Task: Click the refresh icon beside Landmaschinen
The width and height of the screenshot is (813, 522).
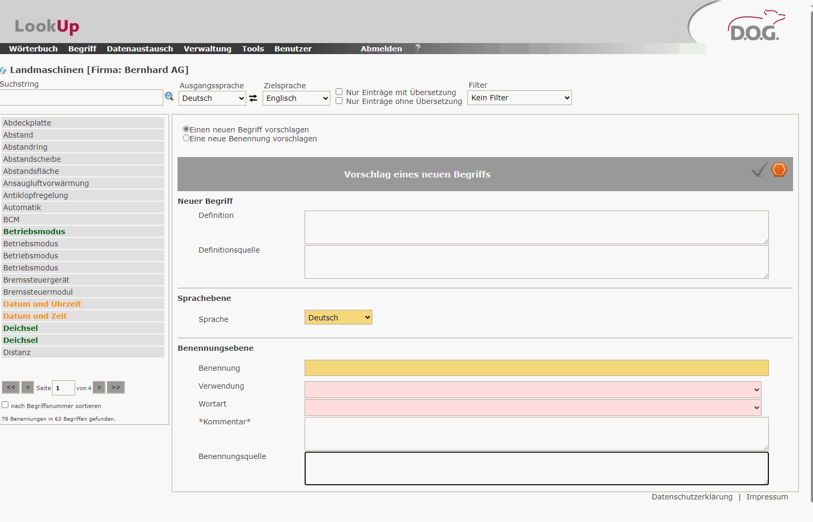Action: [4, 70]
